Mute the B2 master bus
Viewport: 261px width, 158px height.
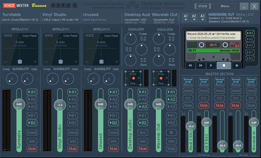click(x=251, y=106)
